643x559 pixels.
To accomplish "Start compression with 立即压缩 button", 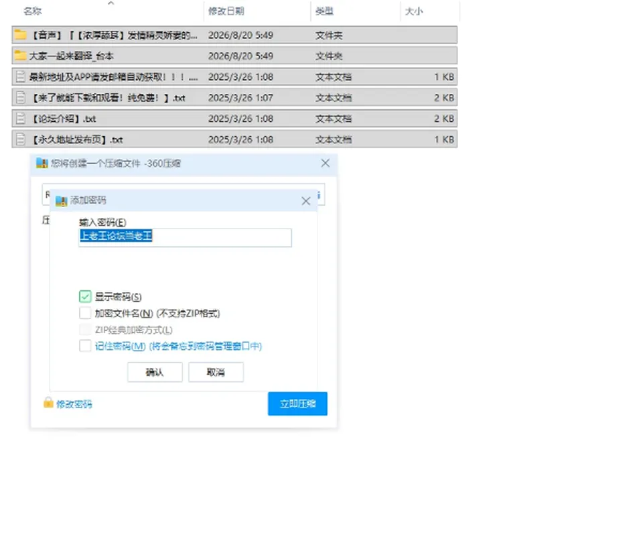I will point(297,404).
